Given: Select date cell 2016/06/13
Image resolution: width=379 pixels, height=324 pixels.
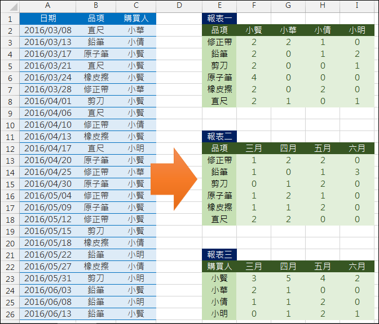Looking at the screenshot, I should click(47, 314).
